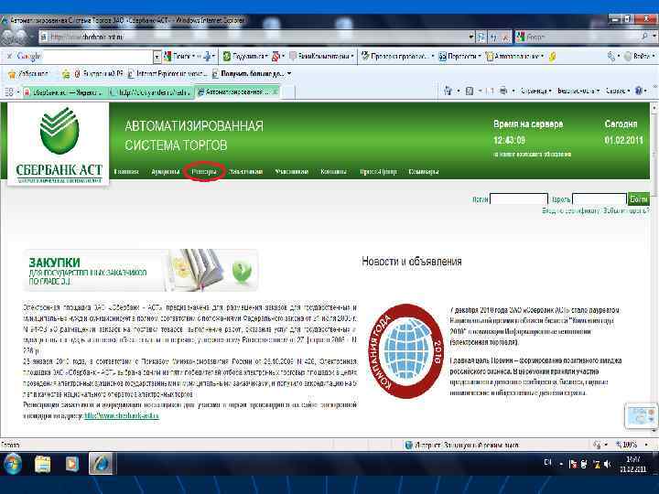Open the Пресс-центр menu item
Viewport: 659px width, 494px height.
378,171
